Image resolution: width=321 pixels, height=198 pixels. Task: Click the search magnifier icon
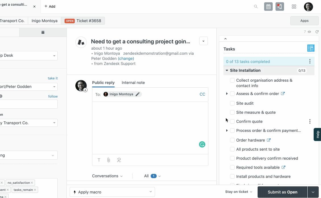coord(256,6)
